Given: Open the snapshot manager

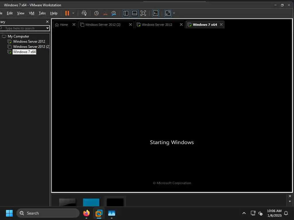Looking at the screenshot, I should pyautogui.click(x=114, y=13).
